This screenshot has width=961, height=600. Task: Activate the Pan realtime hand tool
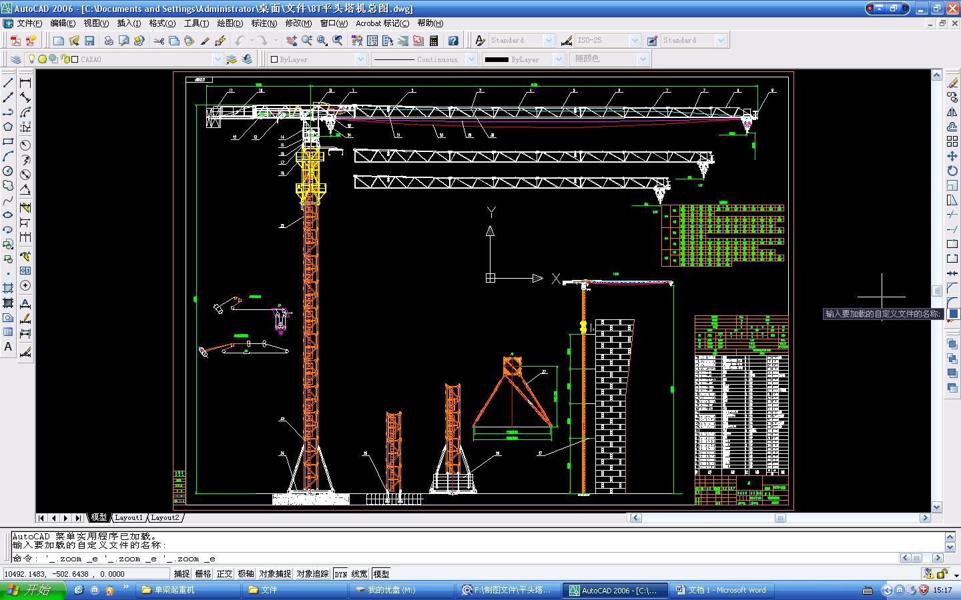click(x=292, y=41)
